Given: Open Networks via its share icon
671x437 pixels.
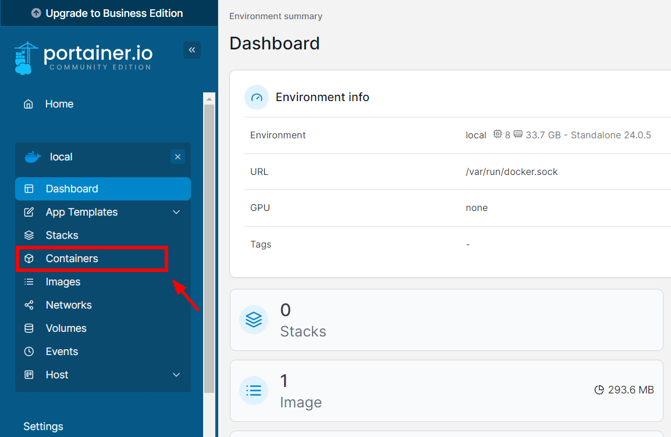Looking at the screenshot, I should click(x=28, y=305).
